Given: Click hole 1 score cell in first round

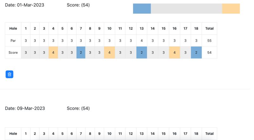Looking at the screenshot, I should (x=26, y=52).
